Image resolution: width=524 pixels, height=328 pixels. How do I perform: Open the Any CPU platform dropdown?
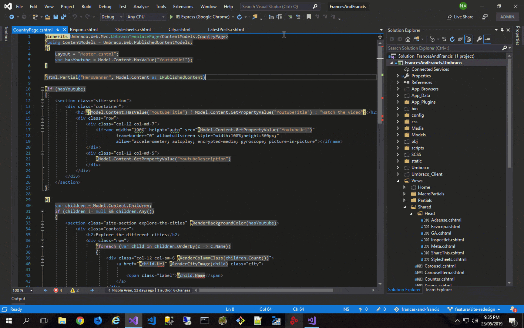coord(146,17)
